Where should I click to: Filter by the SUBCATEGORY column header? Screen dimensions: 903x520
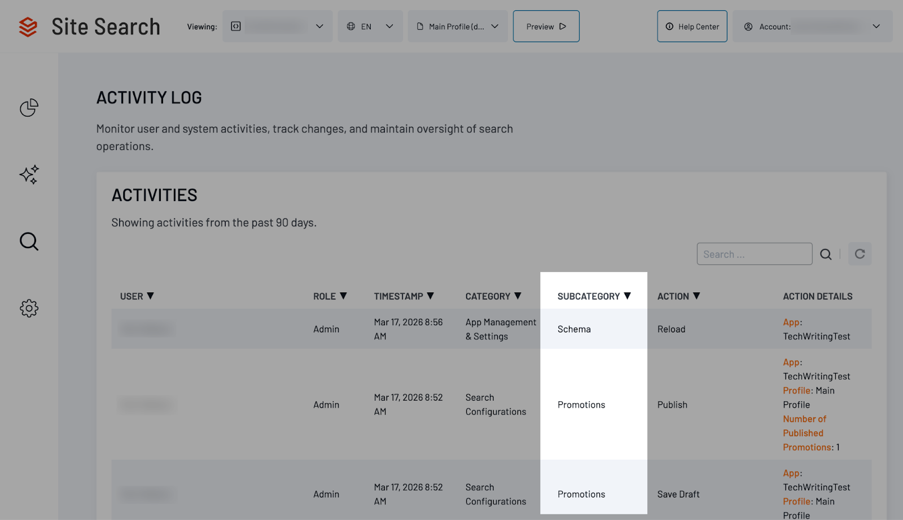pyautogui.click(x=594, y=296)
